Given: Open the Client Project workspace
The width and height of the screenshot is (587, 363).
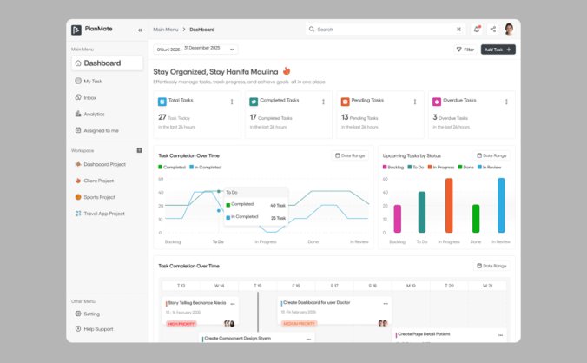Looking at the screenshot, I should pyautogui.click(x=98, y=181).
